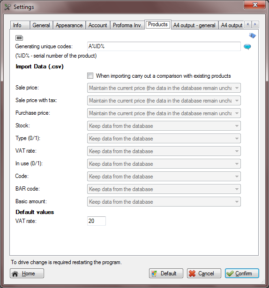Click the default VAT rate field

tap(97, 221)
